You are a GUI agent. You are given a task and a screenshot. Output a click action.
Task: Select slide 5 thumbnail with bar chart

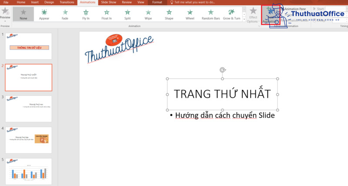[29, 171]
